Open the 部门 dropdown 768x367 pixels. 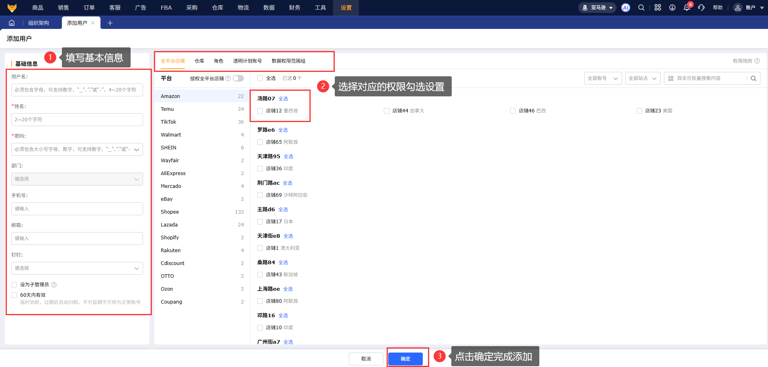77,179
